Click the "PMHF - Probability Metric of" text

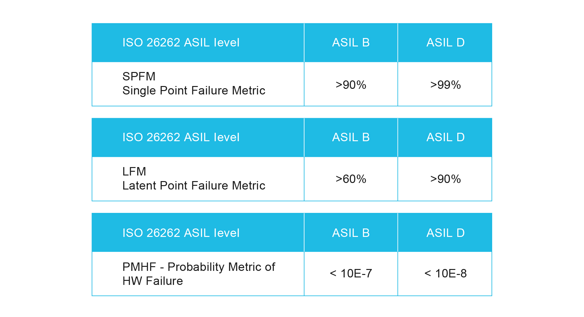tap(199, 267)
